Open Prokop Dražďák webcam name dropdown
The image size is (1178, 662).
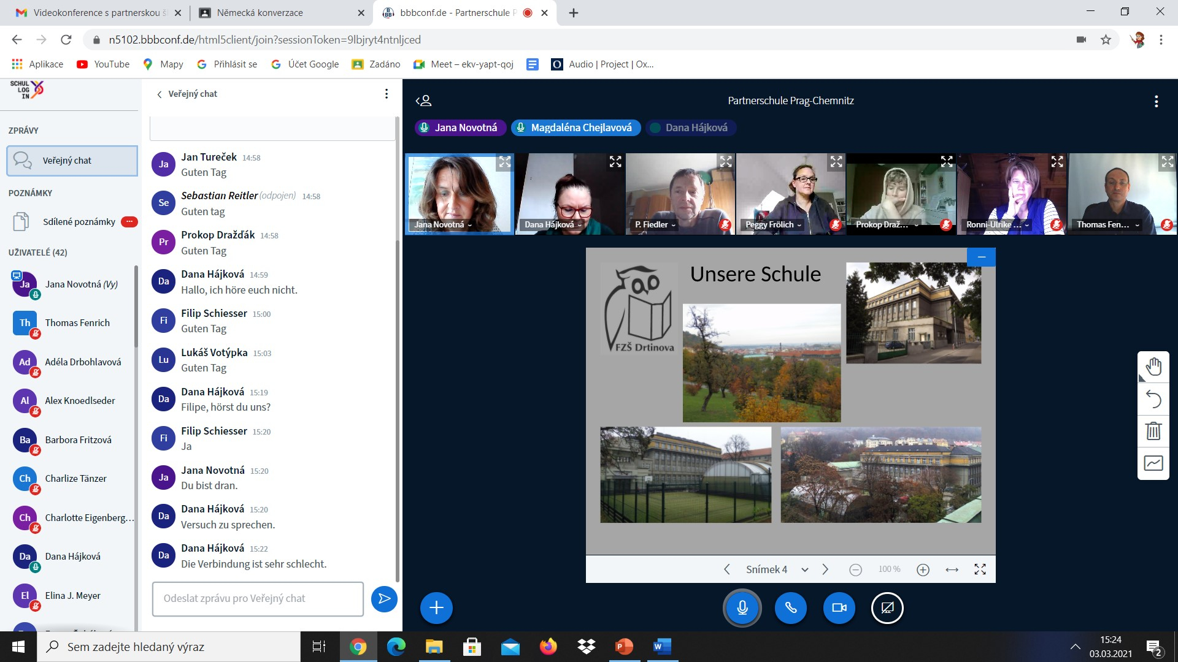pos(887,225)
